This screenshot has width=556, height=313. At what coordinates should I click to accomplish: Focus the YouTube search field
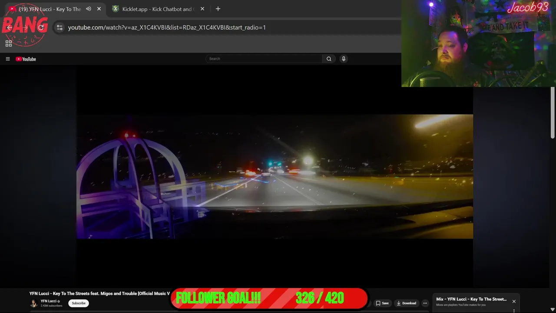264,59
